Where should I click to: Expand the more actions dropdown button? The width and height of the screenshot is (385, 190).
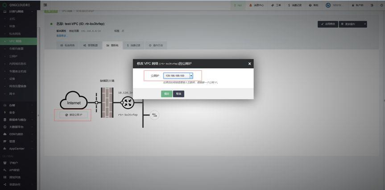point(354,24)
